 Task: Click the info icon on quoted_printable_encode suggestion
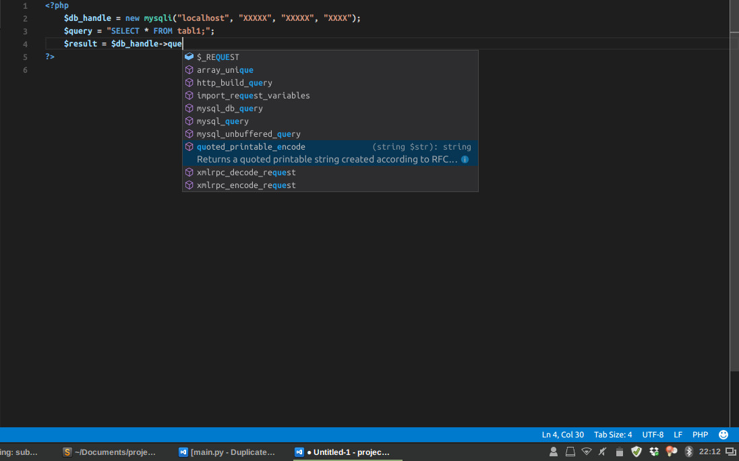[465, 159]
